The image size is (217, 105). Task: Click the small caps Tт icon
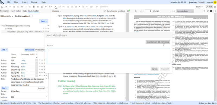click(38, 7)
